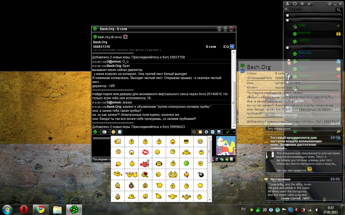Click the save floppy disk icon
This screenshot has height=215, width=345.
coord(219,132)
